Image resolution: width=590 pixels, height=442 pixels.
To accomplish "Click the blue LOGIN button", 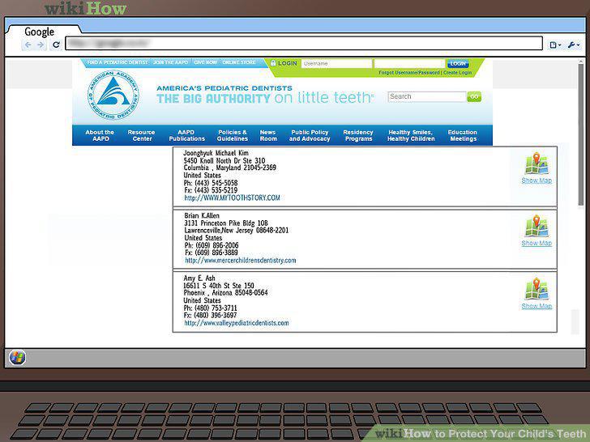I will 458,63.
